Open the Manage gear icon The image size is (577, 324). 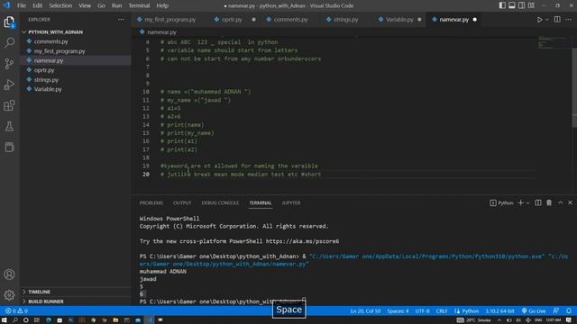[9, 295]
